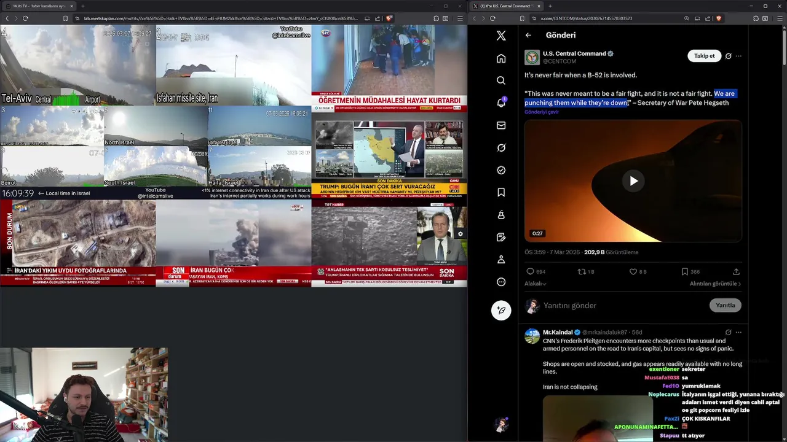Image resolution: width=787 pixels, height=442 pixels.
Task: Select the Multi TV browser tab
Action: point(38,6)
